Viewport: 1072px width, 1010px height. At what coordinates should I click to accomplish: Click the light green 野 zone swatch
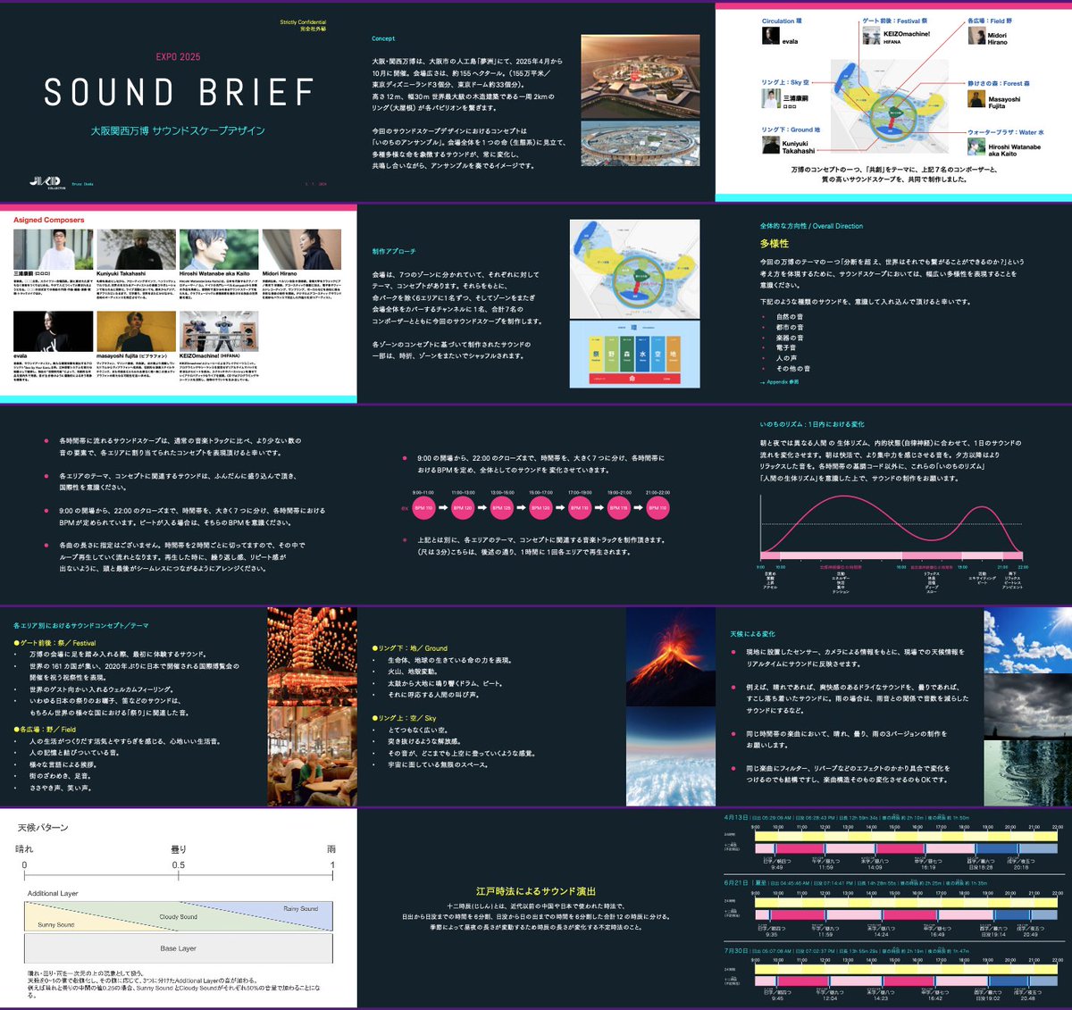(612, 353)
